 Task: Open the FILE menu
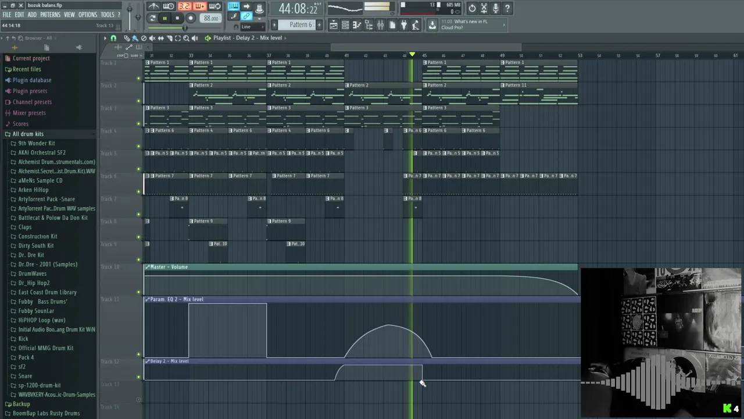(x=7, y=15)
